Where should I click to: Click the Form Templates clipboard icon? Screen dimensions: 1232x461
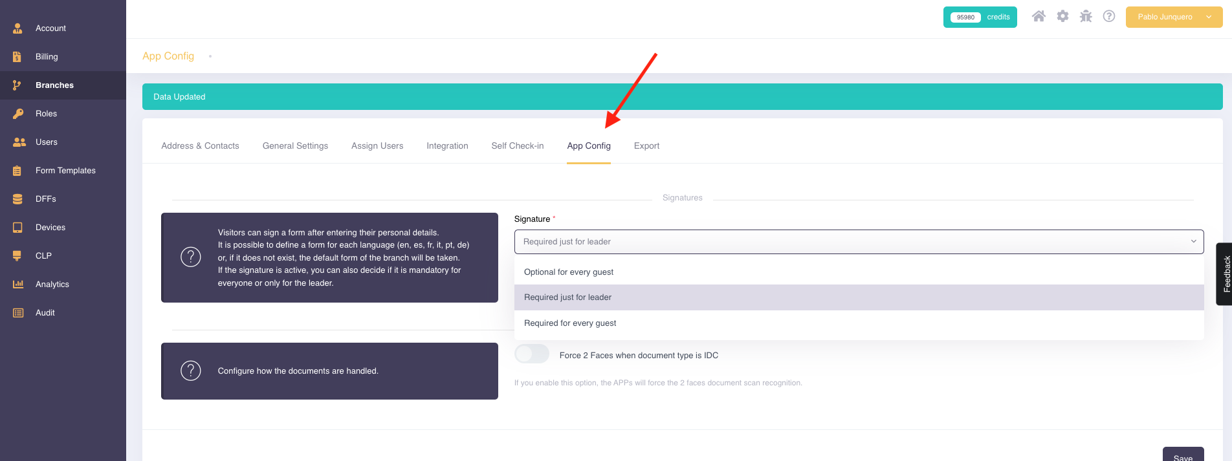pos(17,171)
